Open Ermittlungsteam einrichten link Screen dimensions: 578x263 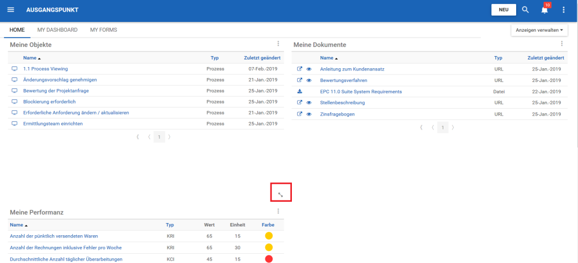coord(53,124)
